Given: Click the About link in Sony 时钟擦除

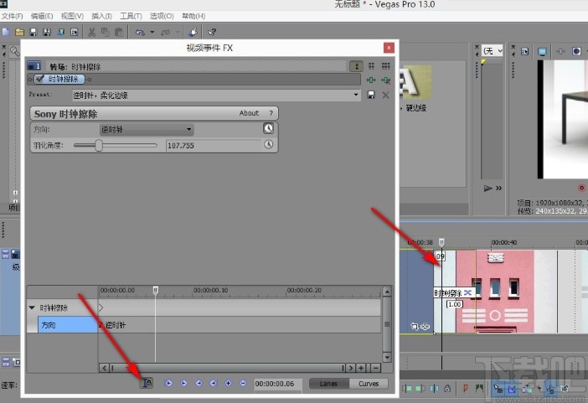Looking at the screenshot, I should [249, 113].
